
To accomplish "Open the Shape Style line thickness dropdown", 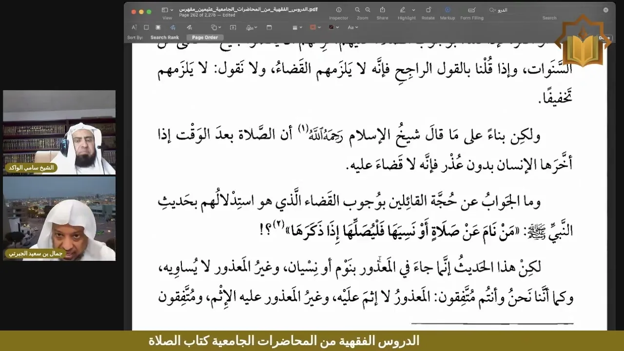I will tap(297, 28).
